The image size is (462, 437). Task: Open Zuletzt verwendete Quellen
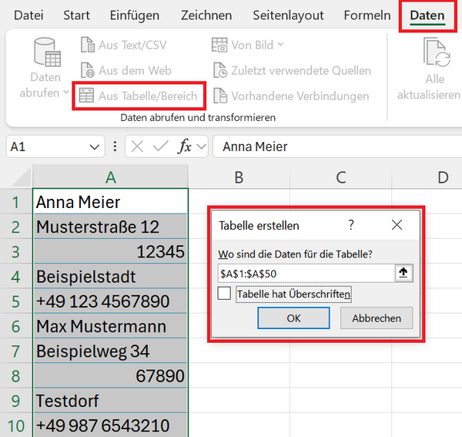(293, 70)
